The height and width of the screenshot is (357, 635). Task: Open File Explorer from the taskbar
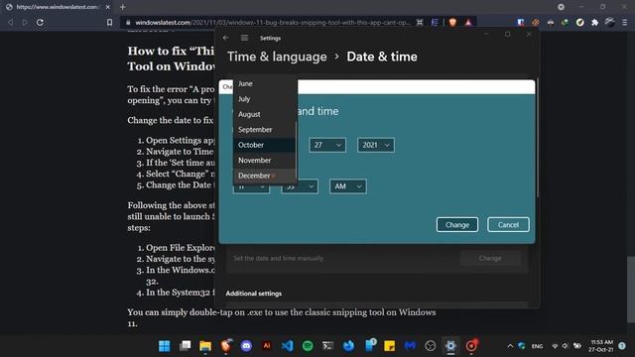point(205,346)
